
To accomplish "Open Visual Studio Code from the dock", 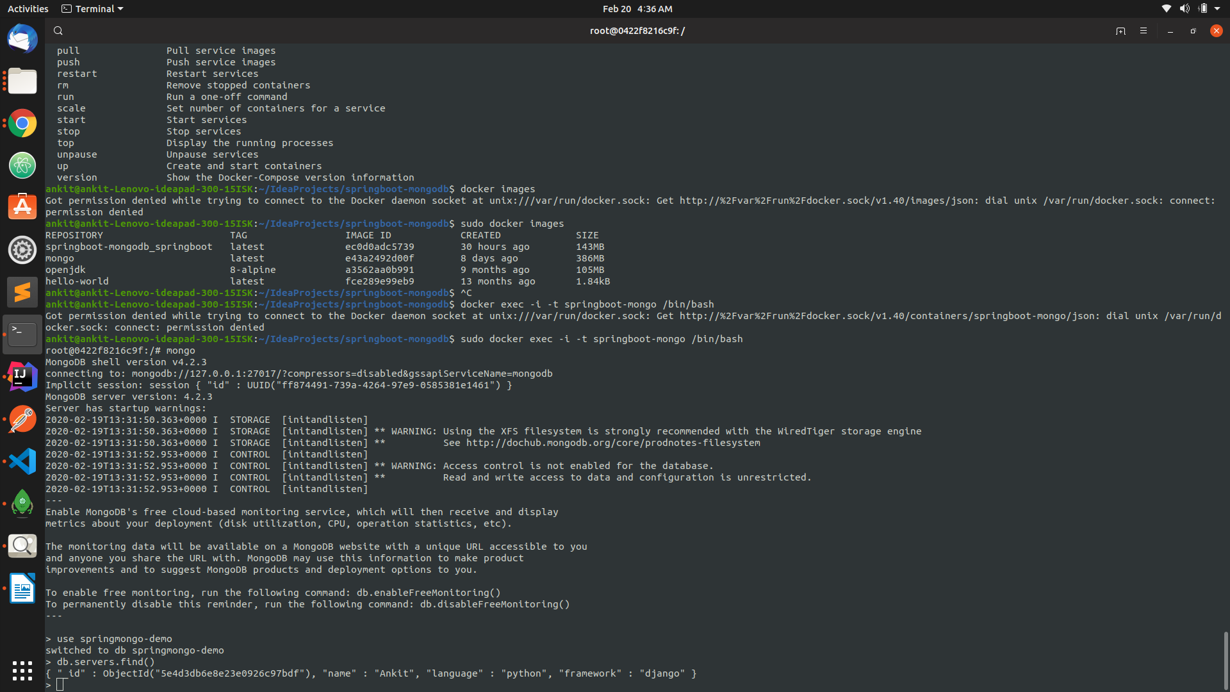I will [x=22, y=461].
